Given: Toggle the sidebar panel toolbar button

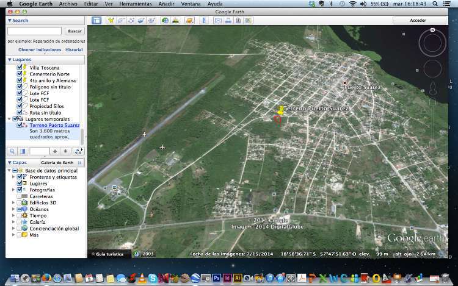Looking at the screenshot, I should [x=96, y=20].
